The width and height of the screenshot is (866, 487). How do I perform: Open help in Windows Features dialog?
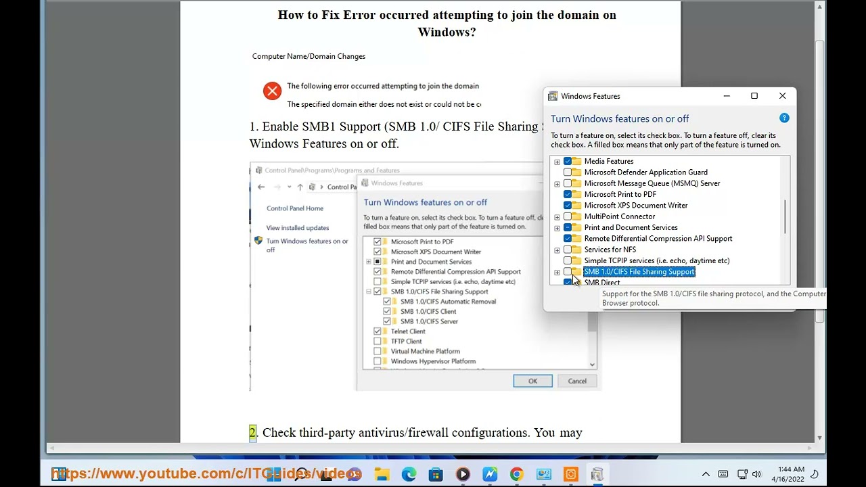pyautogui.click(x=784, y=118)
